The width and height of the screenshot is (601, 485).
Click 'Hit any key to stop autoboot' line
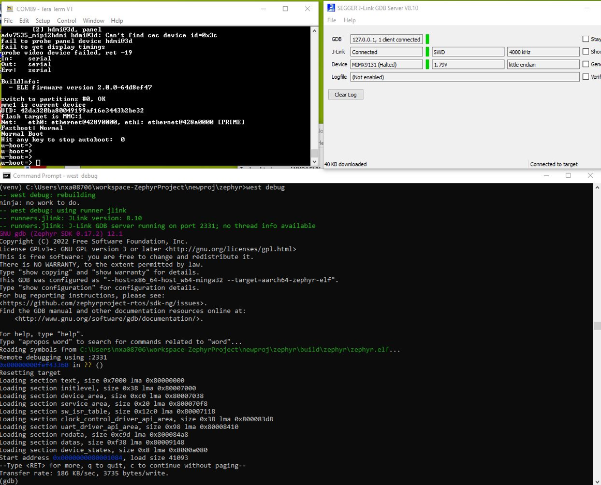point(63,140)
